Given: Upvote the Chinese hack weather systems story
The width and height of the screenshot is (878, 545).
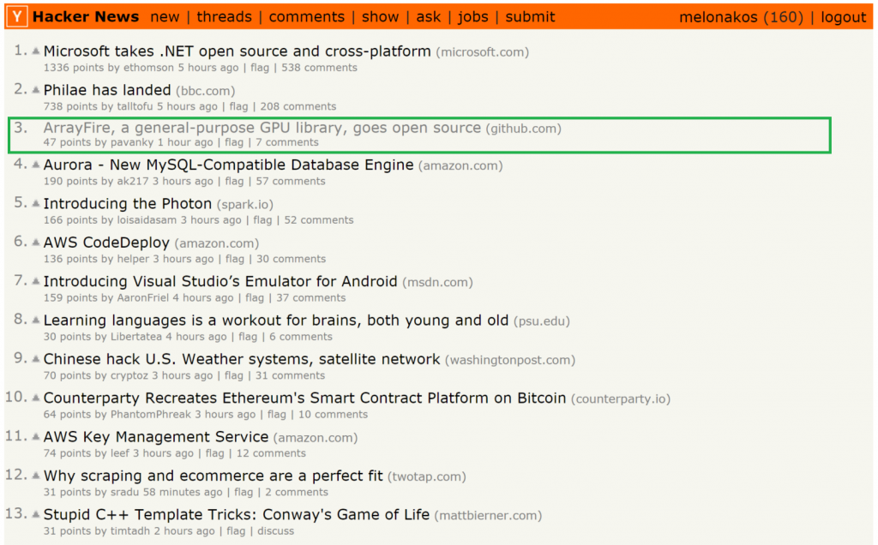Looking at the screenshot, I should pos(36,359).
